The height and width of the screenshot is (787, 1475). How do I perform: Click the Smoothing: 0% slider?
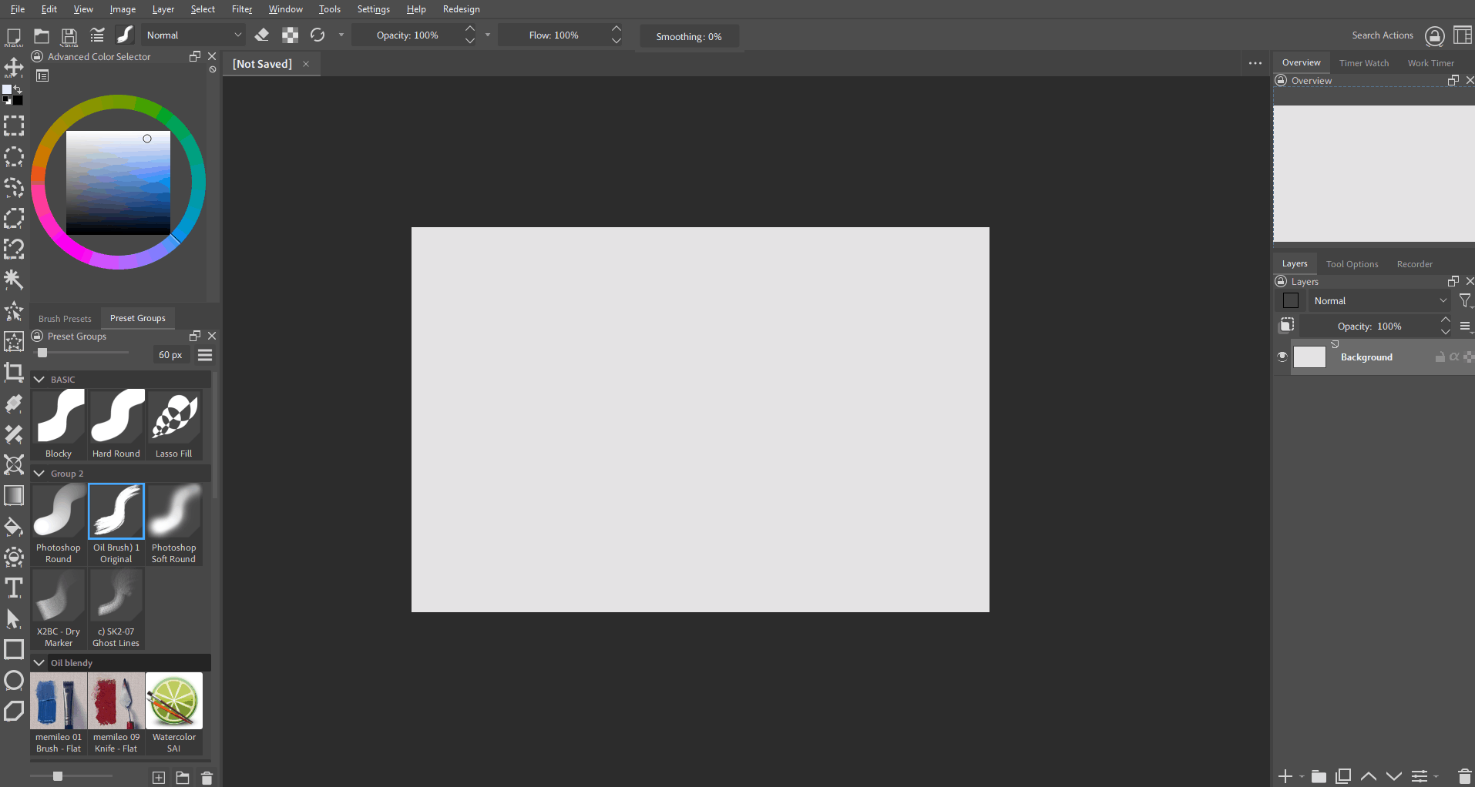click(688, 36)
